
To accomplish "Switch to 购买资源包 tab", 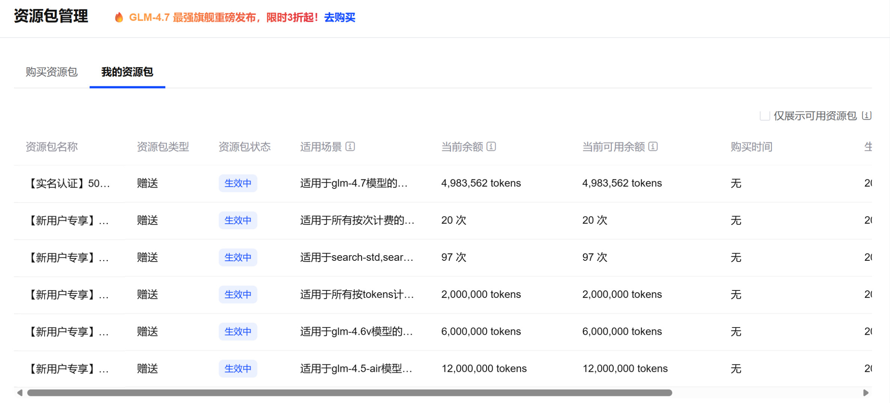I will coord(51,72).
